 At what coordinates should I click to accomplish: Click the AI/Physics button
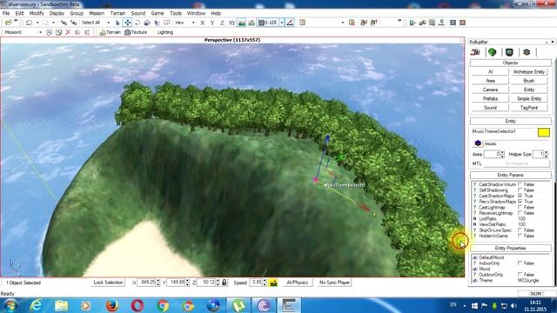298,283
